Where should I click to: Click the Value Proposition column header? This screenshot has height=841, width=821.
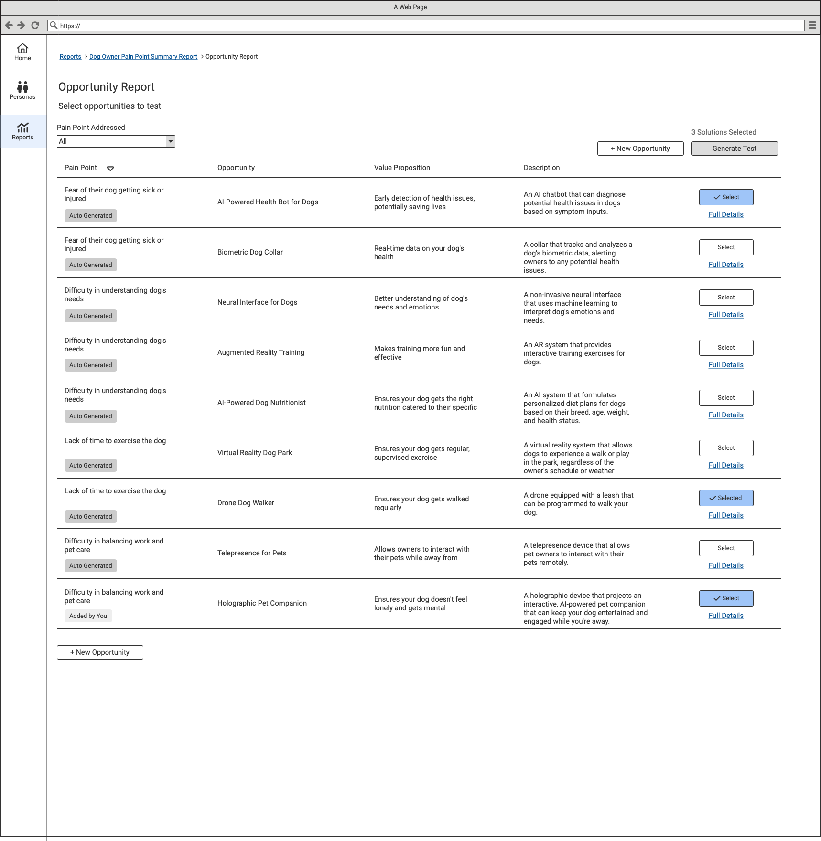pyautogui.click(x=402, y=168)
